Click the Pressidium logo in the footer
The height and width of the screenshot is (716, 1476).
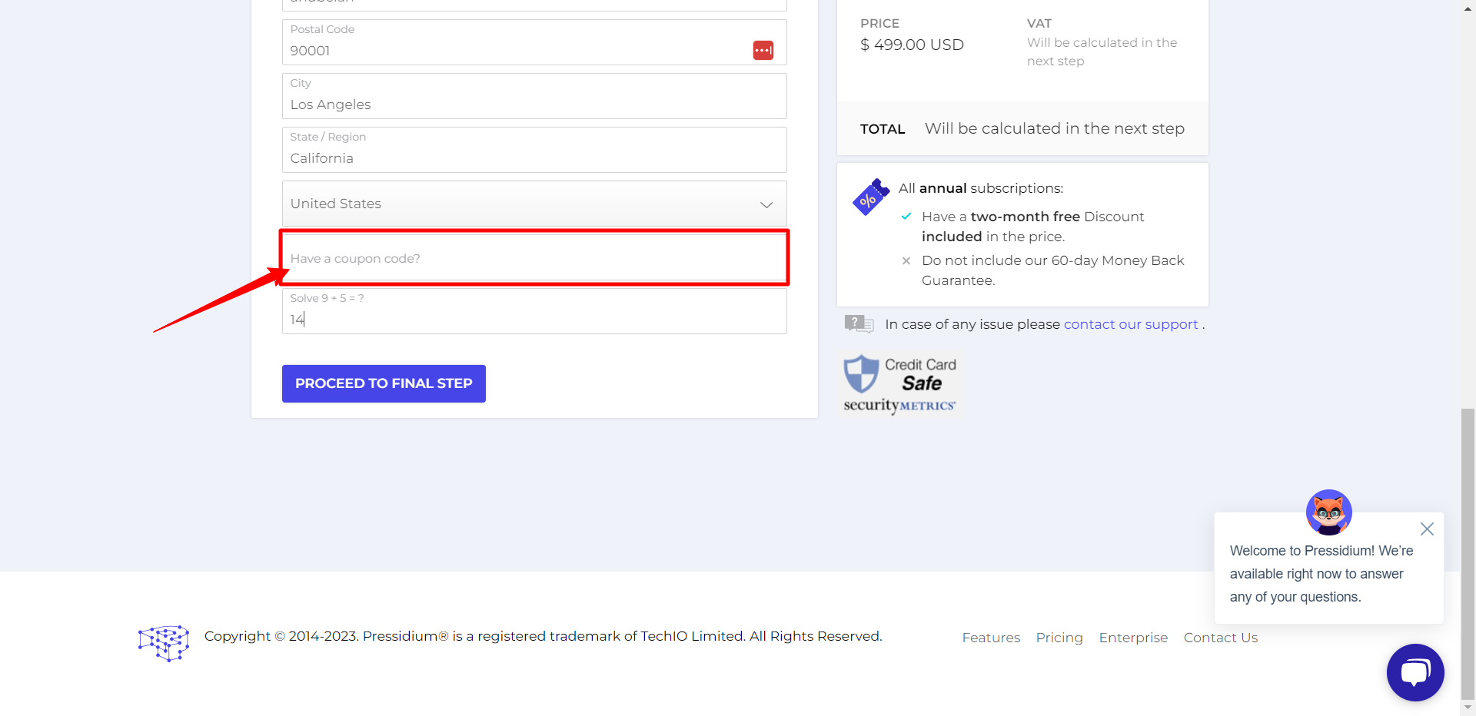pyautogui.click(x=163, y=642)
